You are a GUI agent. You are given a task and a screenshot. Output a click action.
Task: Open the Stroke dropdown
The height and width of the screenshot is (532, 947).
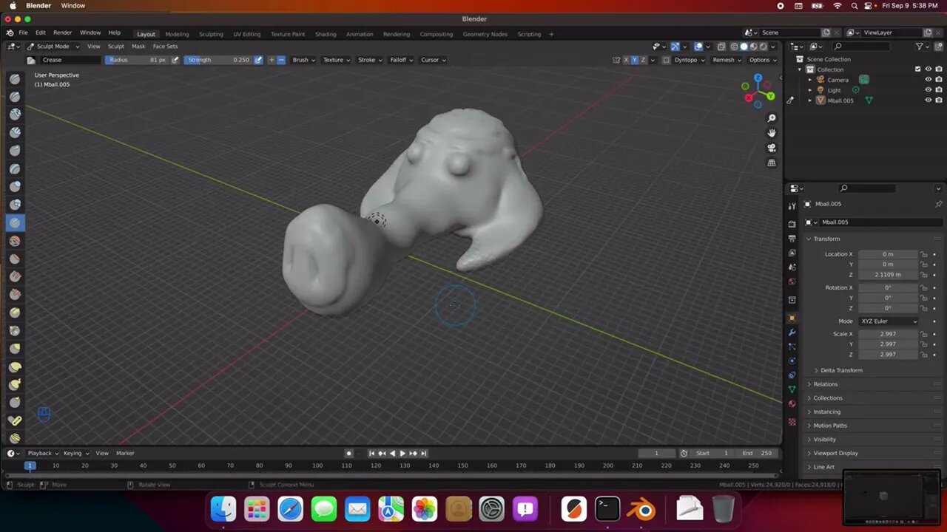click(x=370, y=60)
